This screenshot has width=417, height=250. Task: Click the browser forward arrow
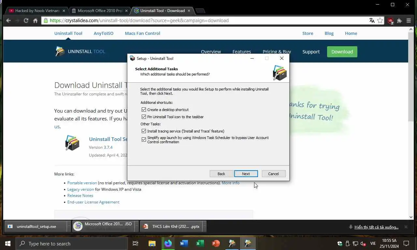[17, 21]
